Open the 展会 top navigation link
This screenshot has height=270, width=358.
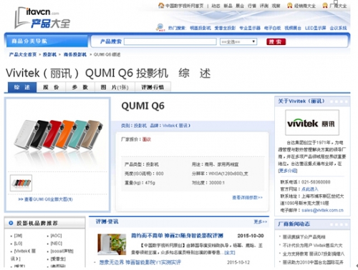(x=240, y=6)
